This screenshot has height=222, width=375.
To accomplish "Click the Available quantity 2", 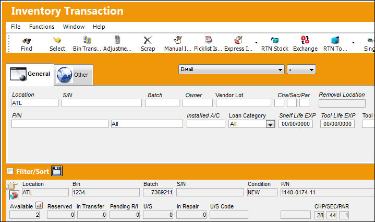I will [x=25, y=215].
